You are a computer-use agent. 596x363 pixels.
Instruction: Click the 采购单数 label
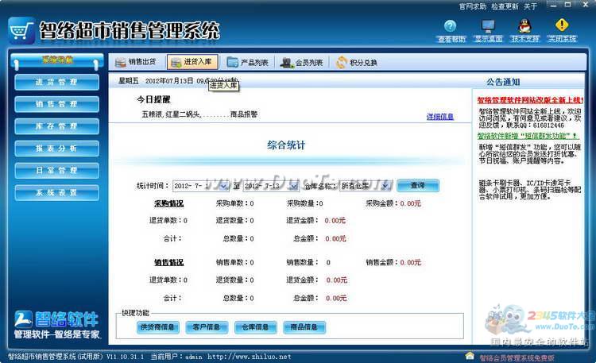coord(232,203)
